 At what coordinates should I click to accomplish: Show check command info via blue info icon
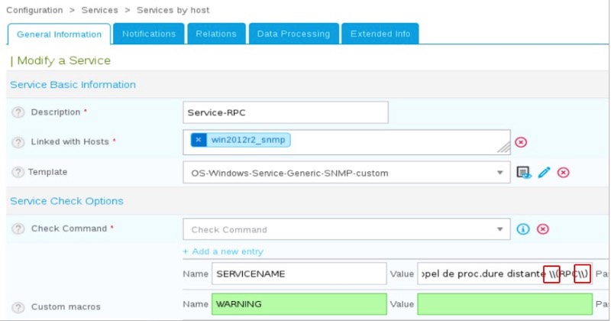pyautogui.click(x=523, y=229)
